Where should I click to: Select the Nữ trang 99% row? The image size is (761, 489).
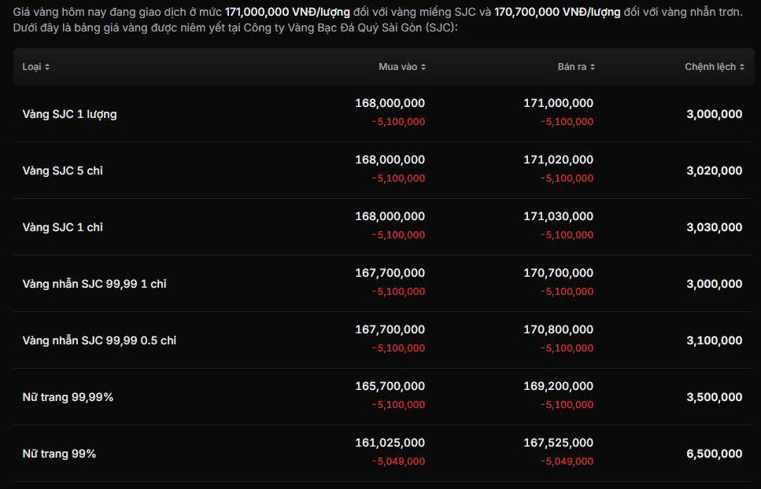(59, 454)
